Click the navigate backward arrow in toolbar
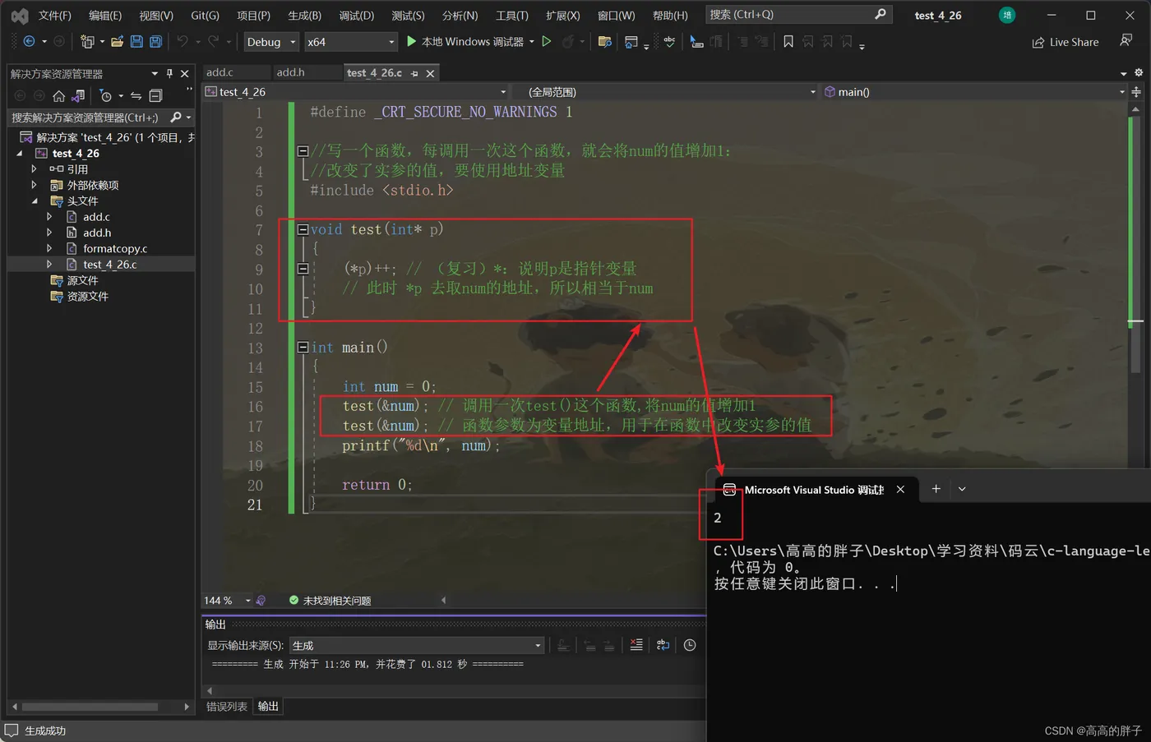1151x742 pixels. pyautogui.click(x=30, y=41)
